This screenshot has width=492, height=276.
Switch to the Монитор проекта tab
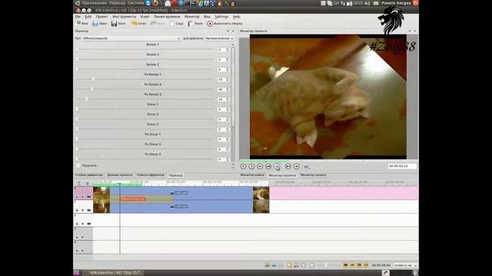[282, 176]
